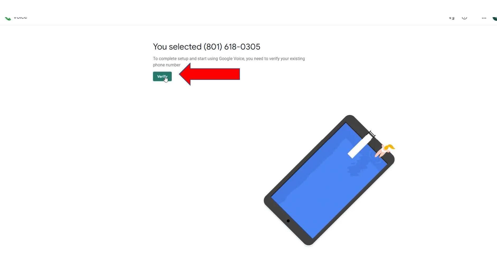Open the account avatar at the top-right edge

pos(495,18)
